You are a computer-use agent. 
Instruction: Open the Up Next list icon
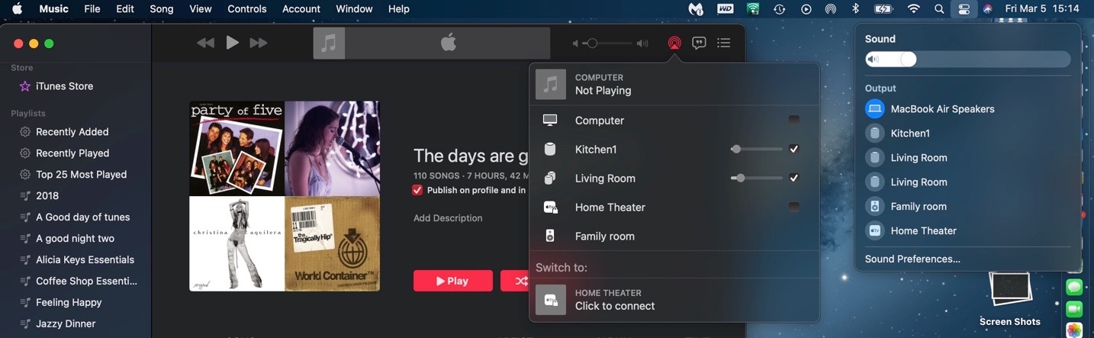point(724,43)
